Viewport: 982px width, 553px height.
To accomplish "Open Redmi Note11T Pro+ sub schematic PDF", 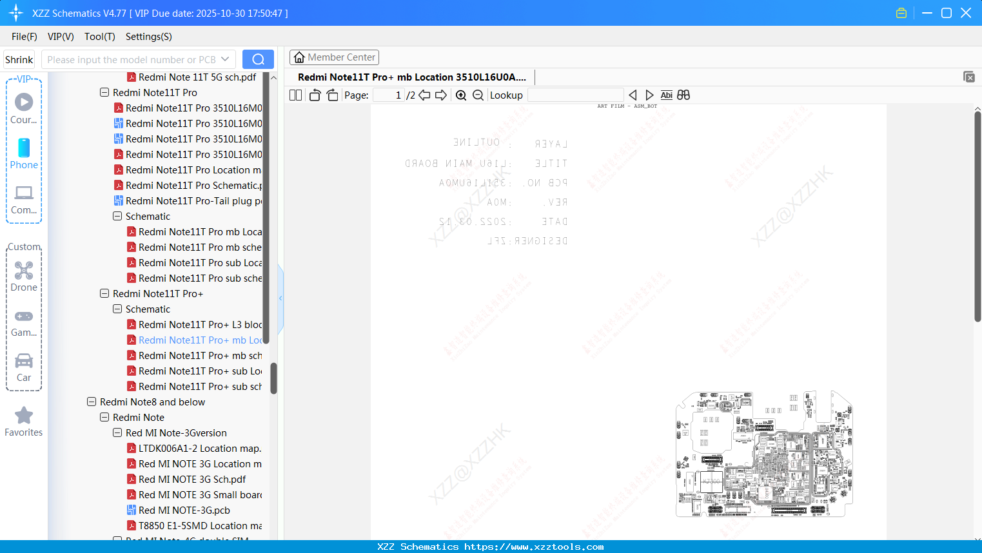I will [200, 386].
